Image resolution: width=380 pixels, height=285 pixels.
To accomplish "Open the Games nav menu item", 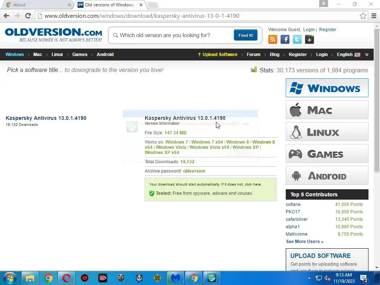I will [x=80, y=54].
